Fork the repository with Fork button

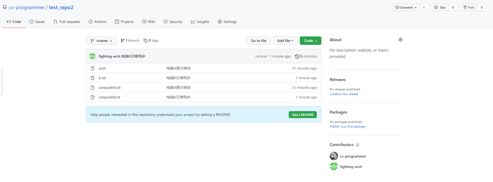[x=469, y=8]
